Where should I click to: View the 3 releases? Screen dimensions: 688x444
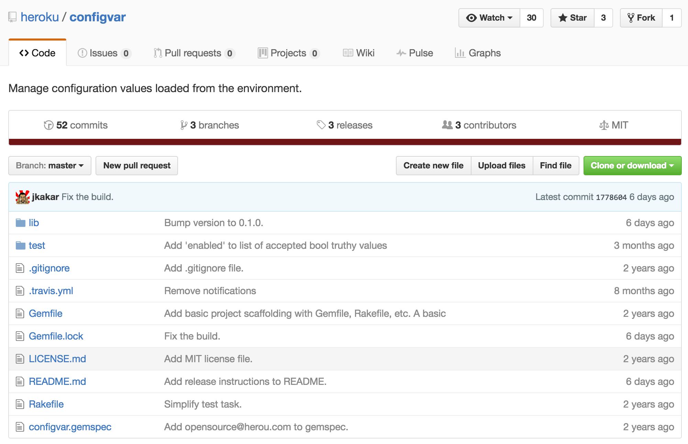point(345,125)
